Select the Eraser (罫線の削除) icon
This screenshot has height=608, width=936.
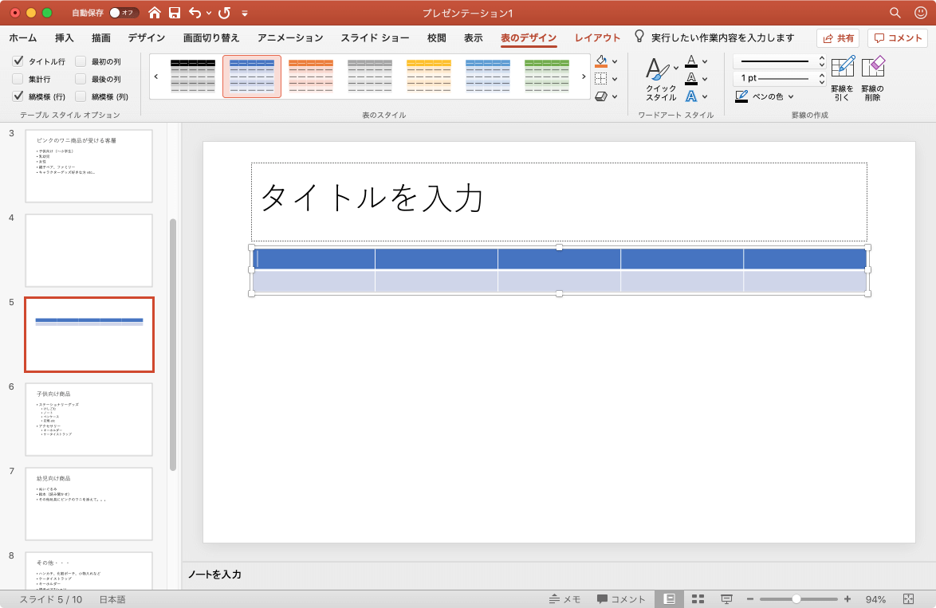click(x=873, y=67)
